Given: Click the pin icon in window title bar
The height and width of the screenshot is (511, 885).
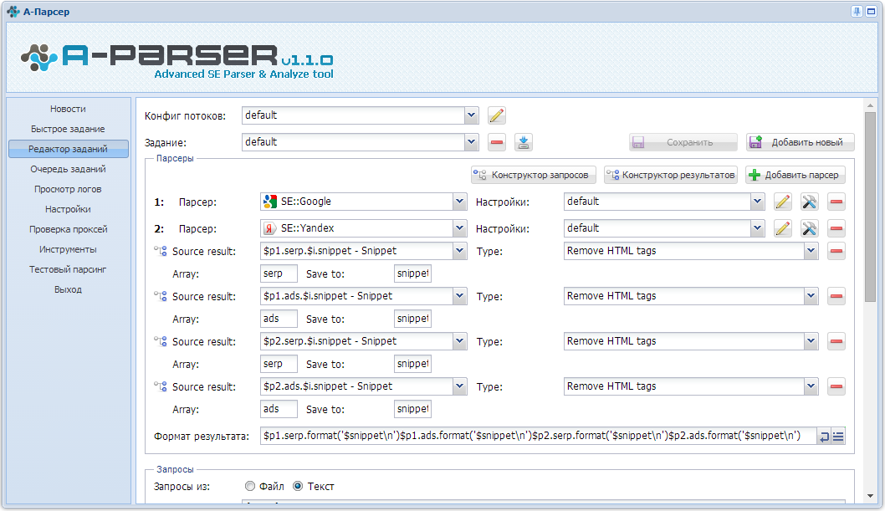Looking at the screenshot, I should click(857, 11).
